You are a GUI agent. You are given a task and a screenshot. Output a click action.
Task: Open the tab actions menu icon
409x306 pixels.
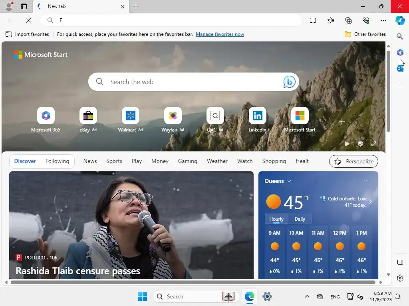pos(24,6)
